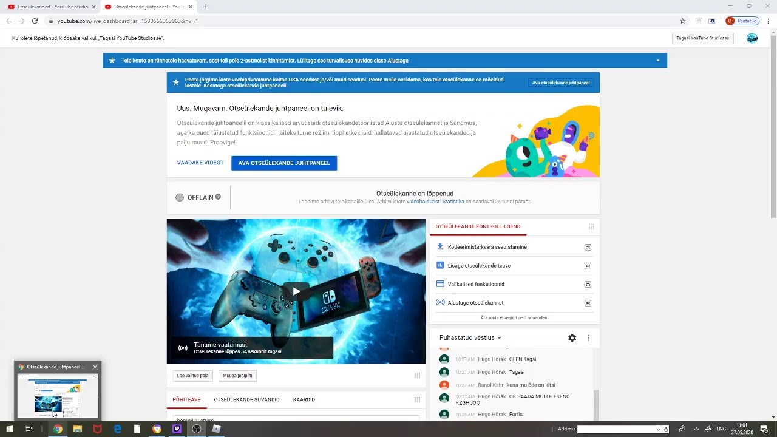Collapse Lisage otseülekande teave section

pos(588,266)
